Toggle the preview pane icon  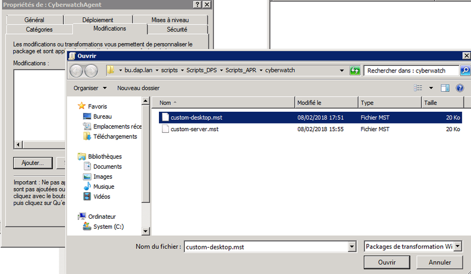click(x=445, y=88)
